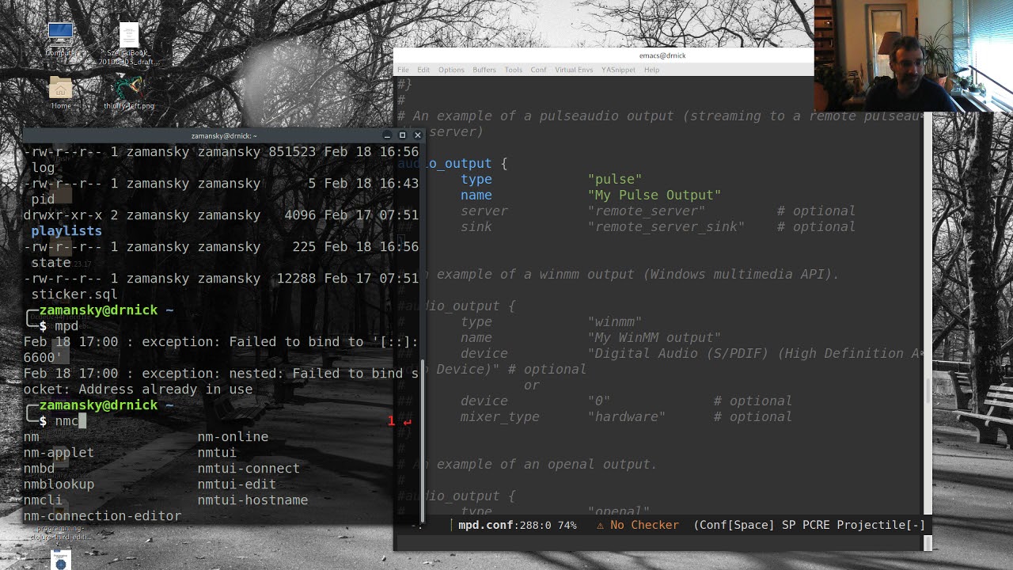Viewport: 1013px width, 570px height.
Task: Click the "nmbd" completion in terminal
Action: pos(39,468)
